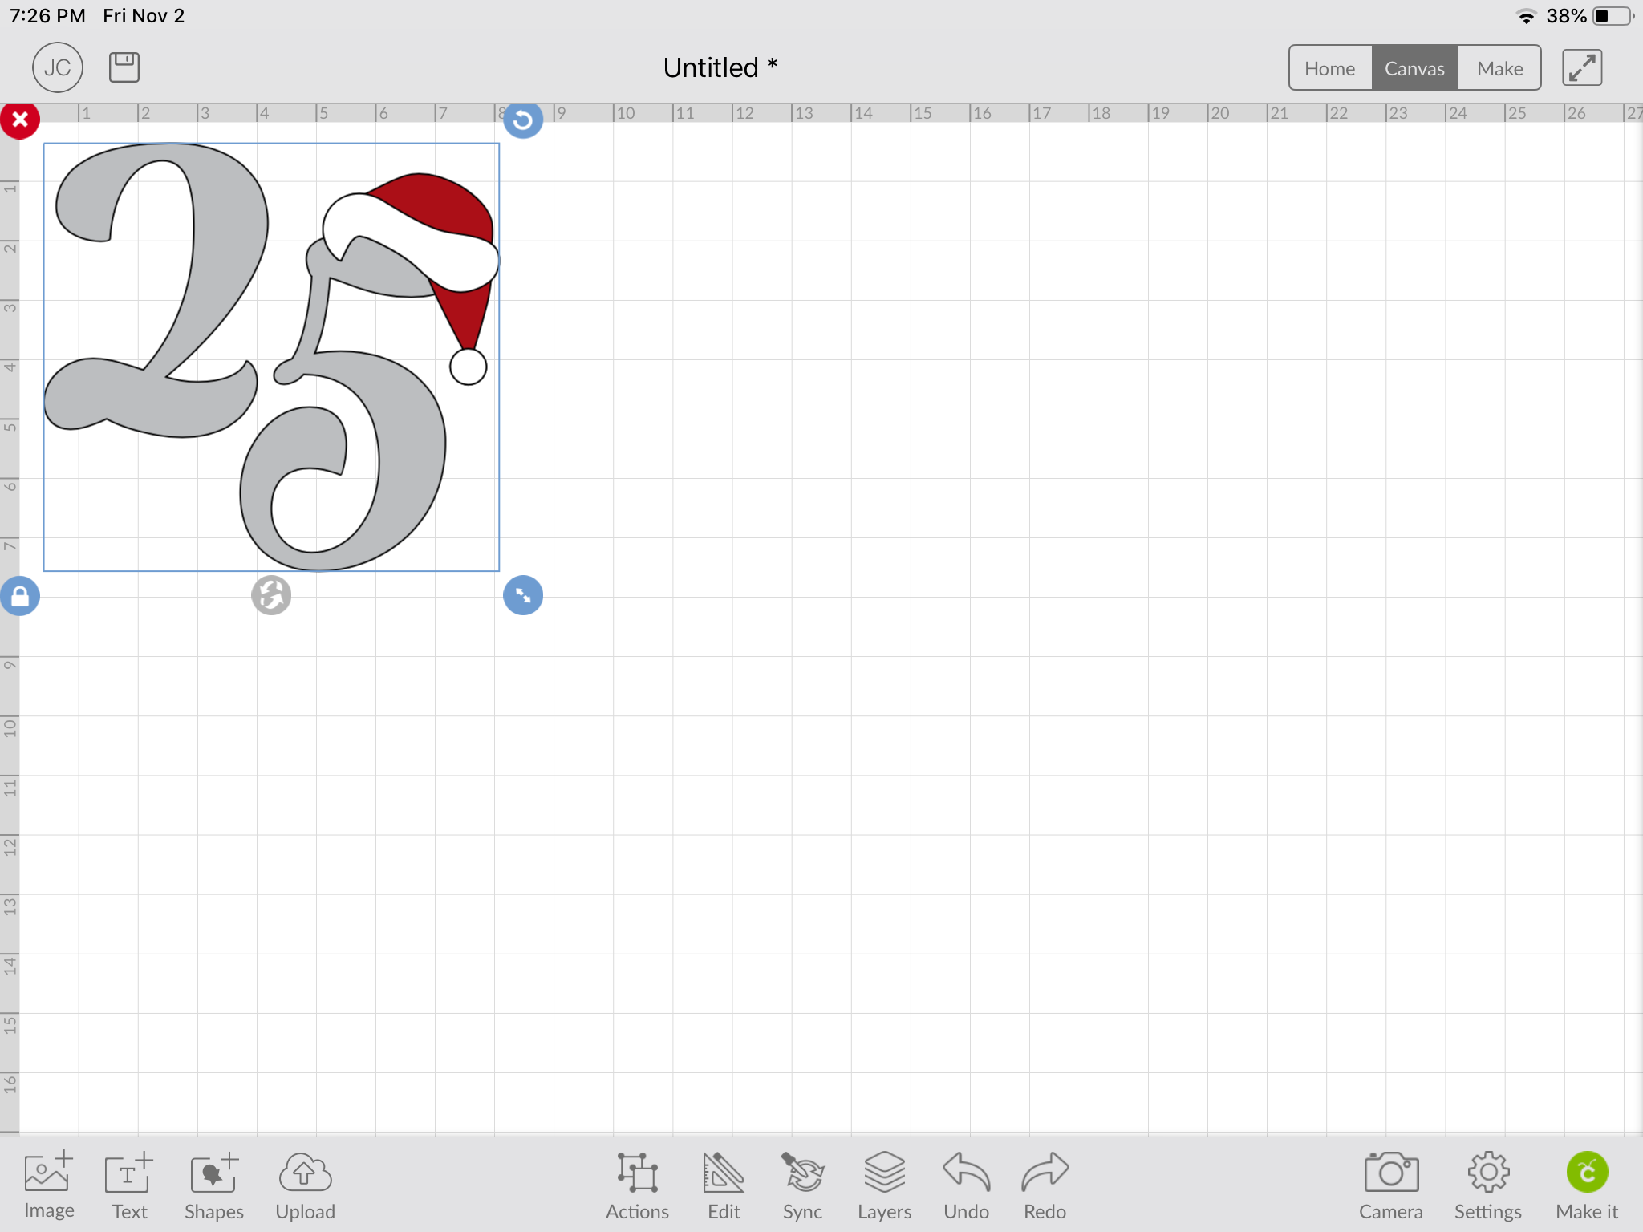Image resolution: width=1643 pixels, height=1232 pixels.
Task: Switch to the Home tab
Action: [x=1330, y=68]
